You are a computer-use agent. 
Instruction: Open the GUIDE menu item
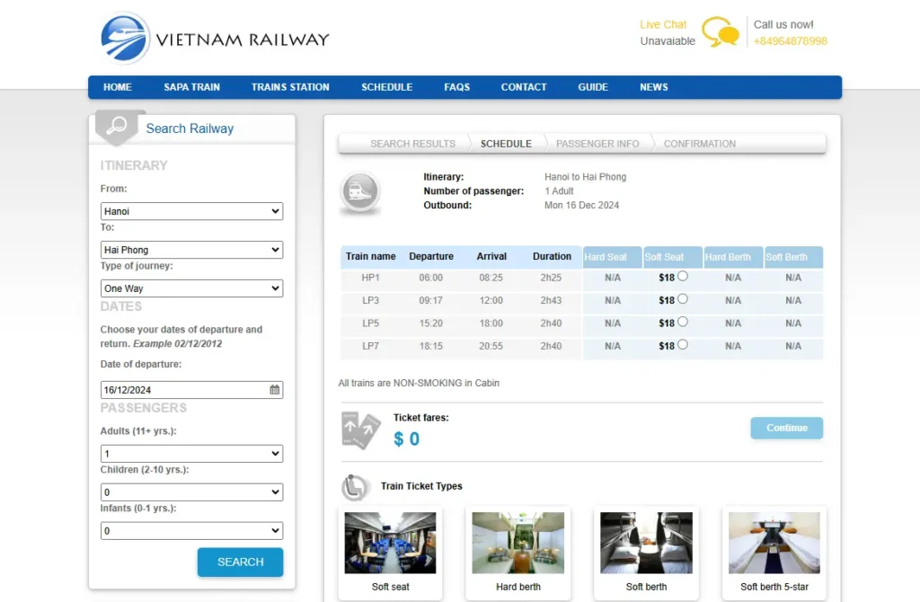[x=593, y=87]
